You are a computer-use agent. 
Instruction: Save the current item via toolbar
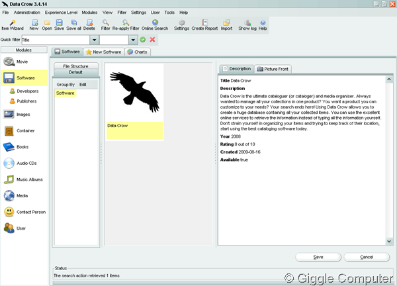60,25
